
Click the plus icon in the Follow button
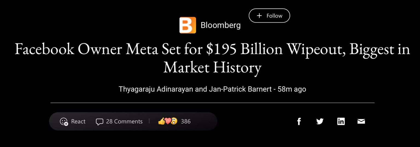(259, 16)
